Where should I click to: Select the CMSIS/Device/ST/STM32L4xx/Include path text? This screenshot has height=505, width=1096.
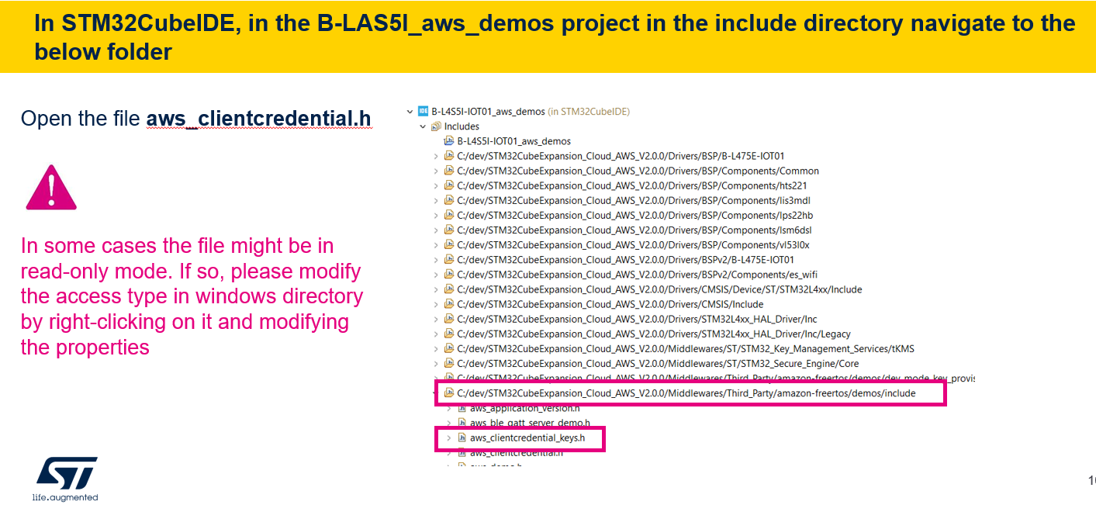point(659,289)
